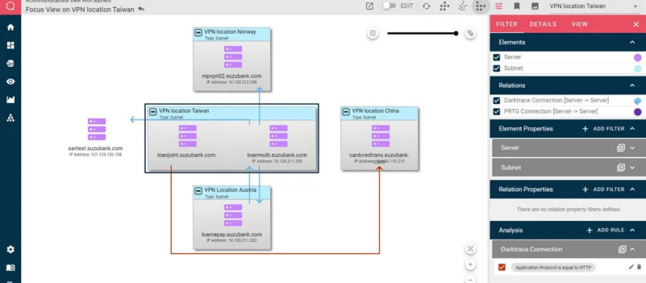Viewport: 646px width, 283px height.
Task: Uncheck the Server element checkbox
Action: coord(496,57)
